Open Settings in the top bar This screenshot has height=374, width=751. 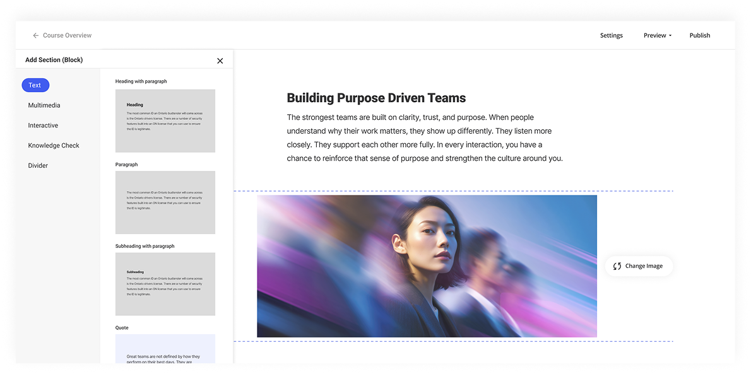(611, 35)
